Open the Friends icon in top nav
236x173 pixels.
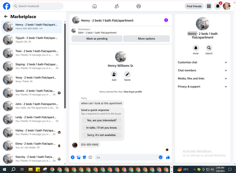coord(117,6)
